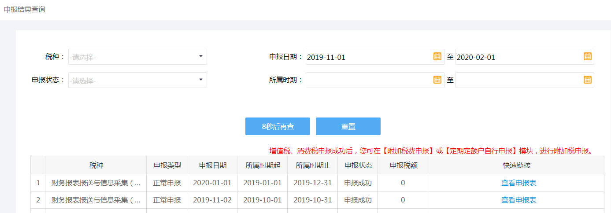This screenshot has width=611, height=213.
Task: Click the 税种 column header
Action: (x=96, y=165)
